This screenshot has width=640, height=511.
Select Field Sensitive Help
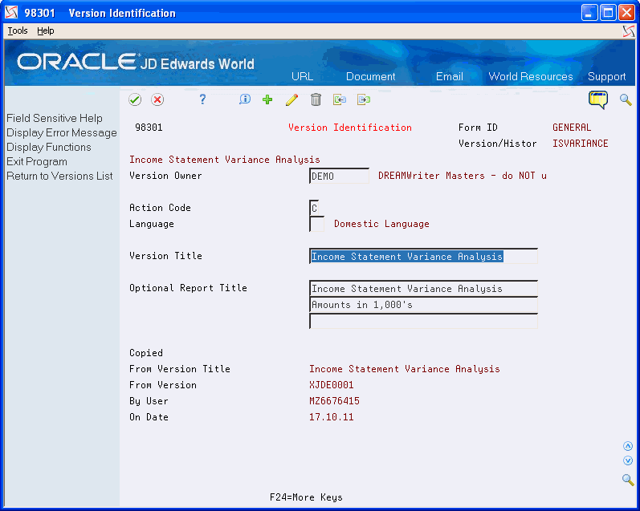[55, 118]
